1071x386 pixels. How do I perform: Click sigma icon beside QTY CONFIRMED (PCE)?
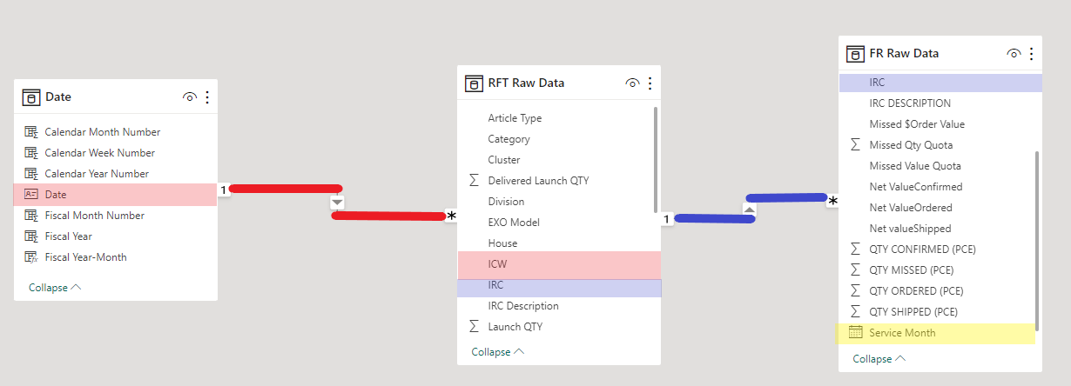coord(856,250)
